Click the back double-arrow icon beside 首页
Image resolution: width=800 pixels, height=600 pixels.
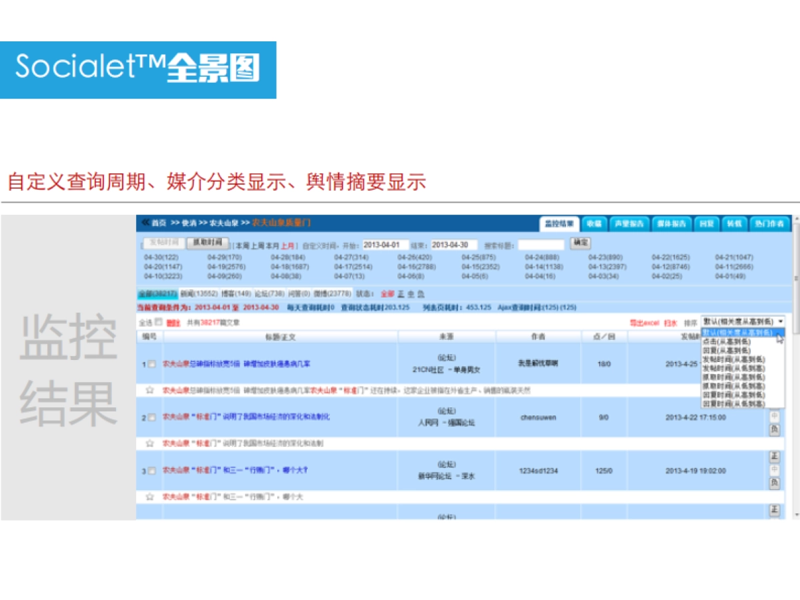click(x=143, y=223)
